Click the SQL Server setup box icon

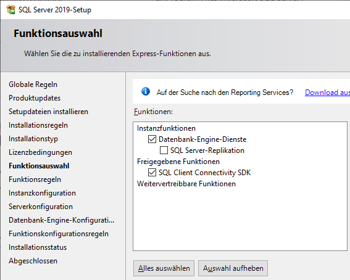click(x=10, y=10)
